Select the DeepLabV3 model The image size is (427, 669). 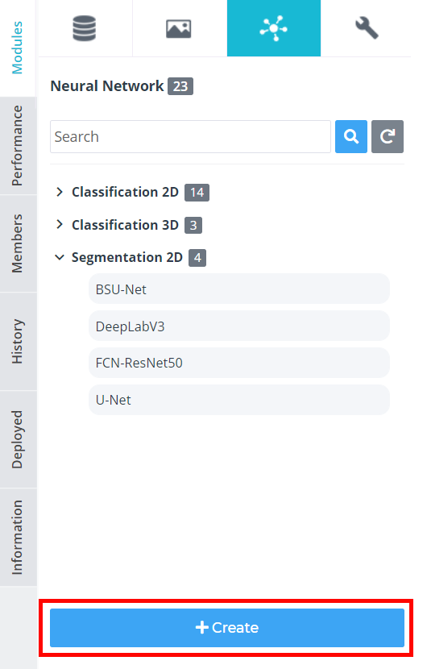click(239, 326)
